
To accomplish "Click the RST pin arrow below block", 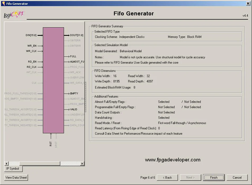I will click(51, 136).
